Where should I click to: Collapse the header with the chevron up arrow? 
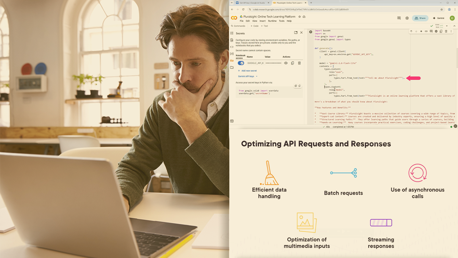(455, 26)
